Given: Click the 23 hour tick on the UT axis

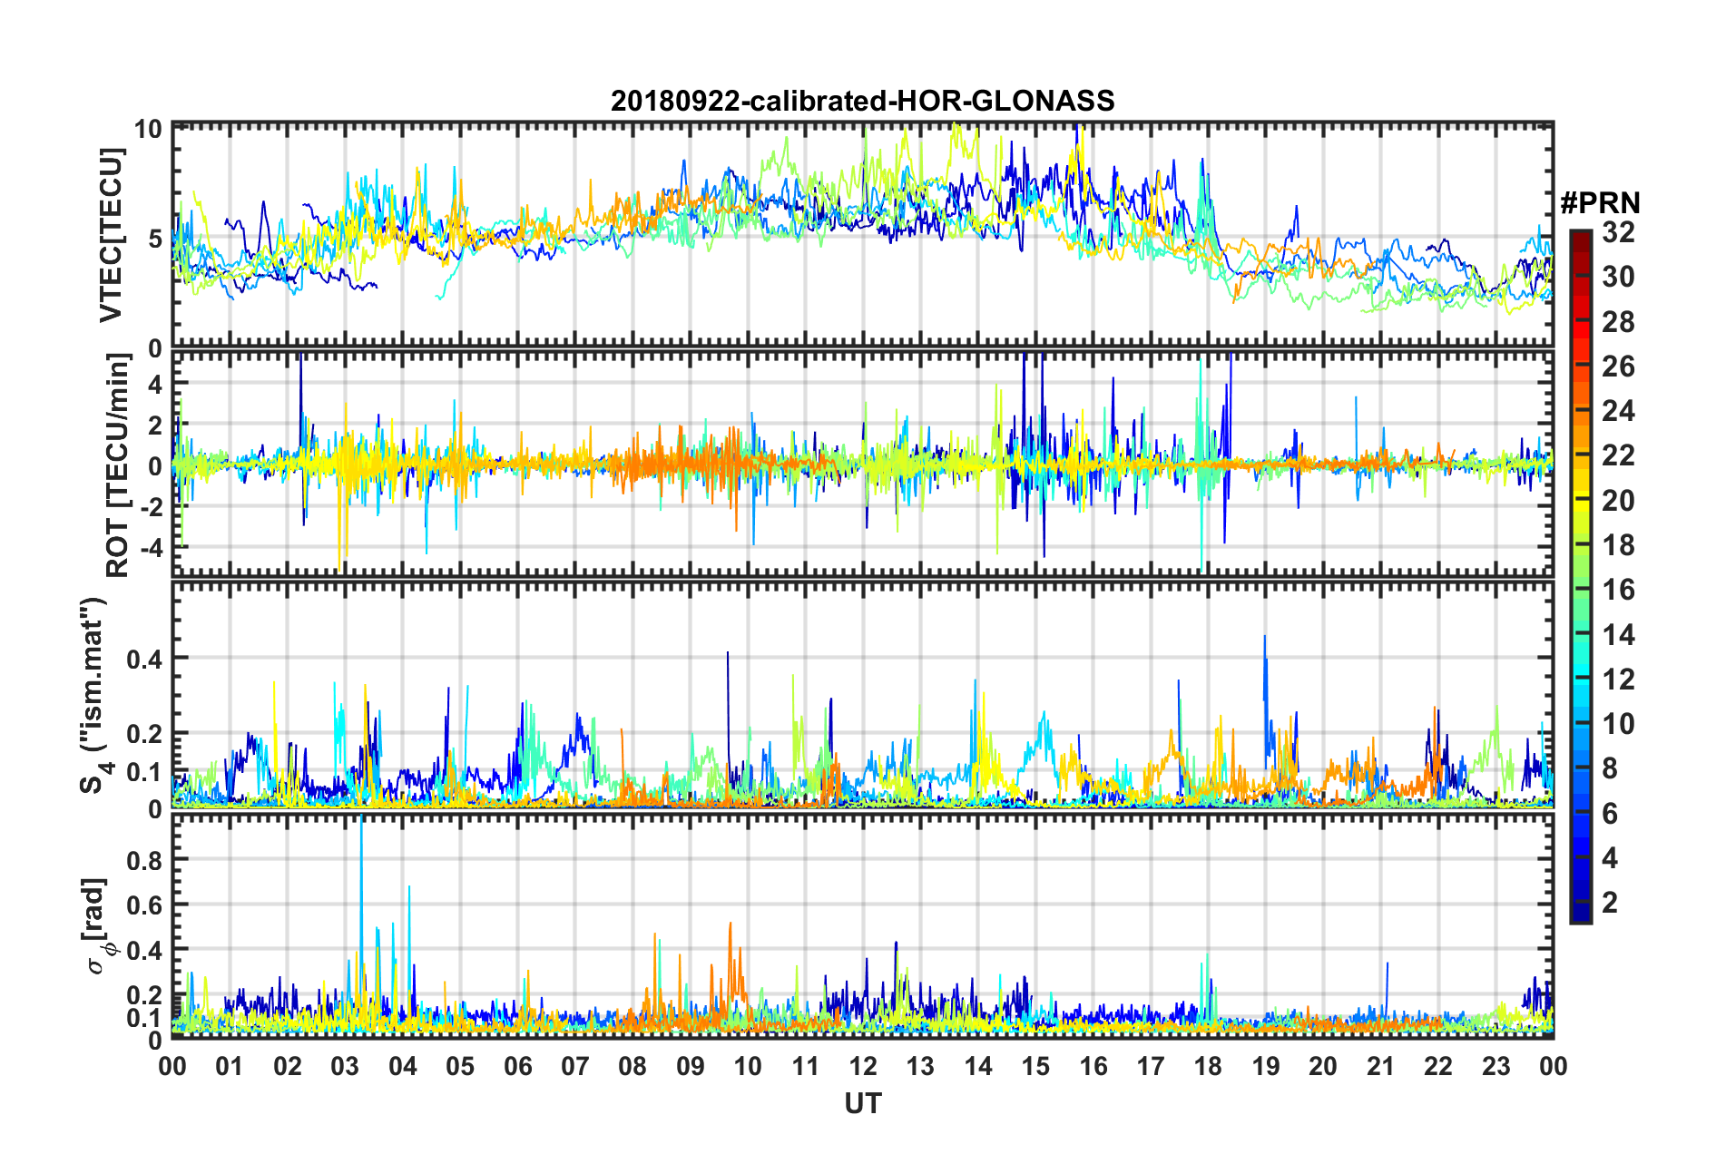Looking at the screenshot, I should (1496, 1066).
